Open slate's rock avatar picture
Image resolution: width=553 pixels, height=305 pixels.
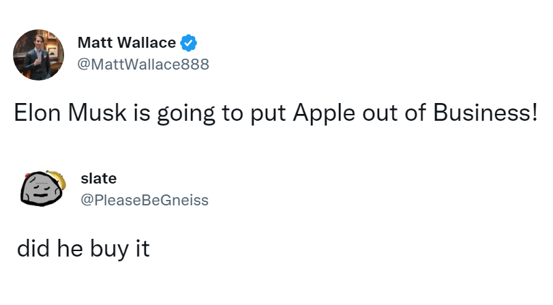click(x=43, y=188)
